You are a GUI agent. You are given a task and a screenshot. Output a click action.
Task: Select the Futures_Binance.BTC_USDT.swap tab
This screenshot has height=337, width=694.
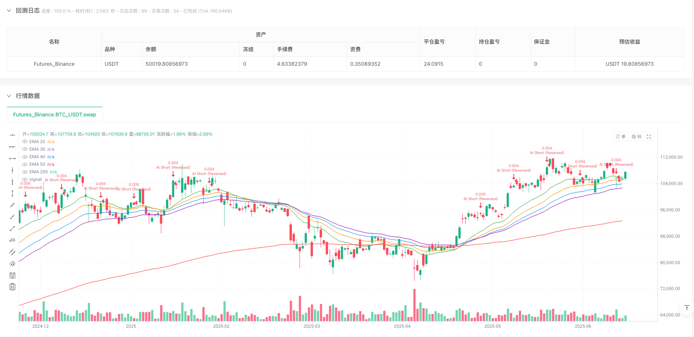(54, 114)
